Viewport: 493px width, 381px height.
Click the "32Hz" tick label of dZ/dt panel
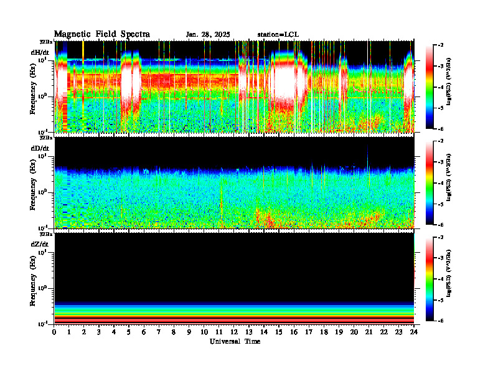(x=46, y=234)
